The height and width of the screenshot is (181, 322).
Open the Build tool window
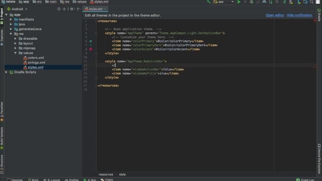pos(33,179)
